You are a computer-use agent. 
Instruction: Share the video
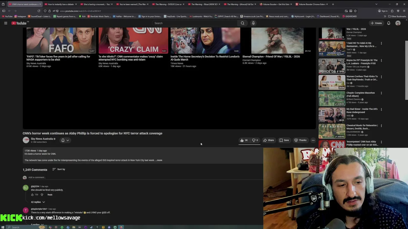[268, 140]
